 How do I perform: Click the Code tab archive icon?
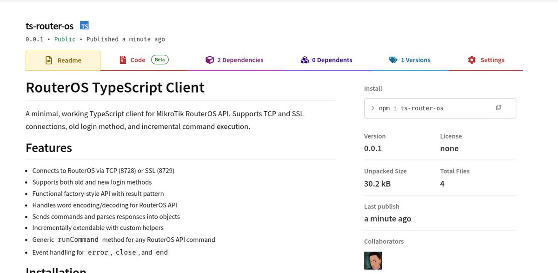pos(123,60)
